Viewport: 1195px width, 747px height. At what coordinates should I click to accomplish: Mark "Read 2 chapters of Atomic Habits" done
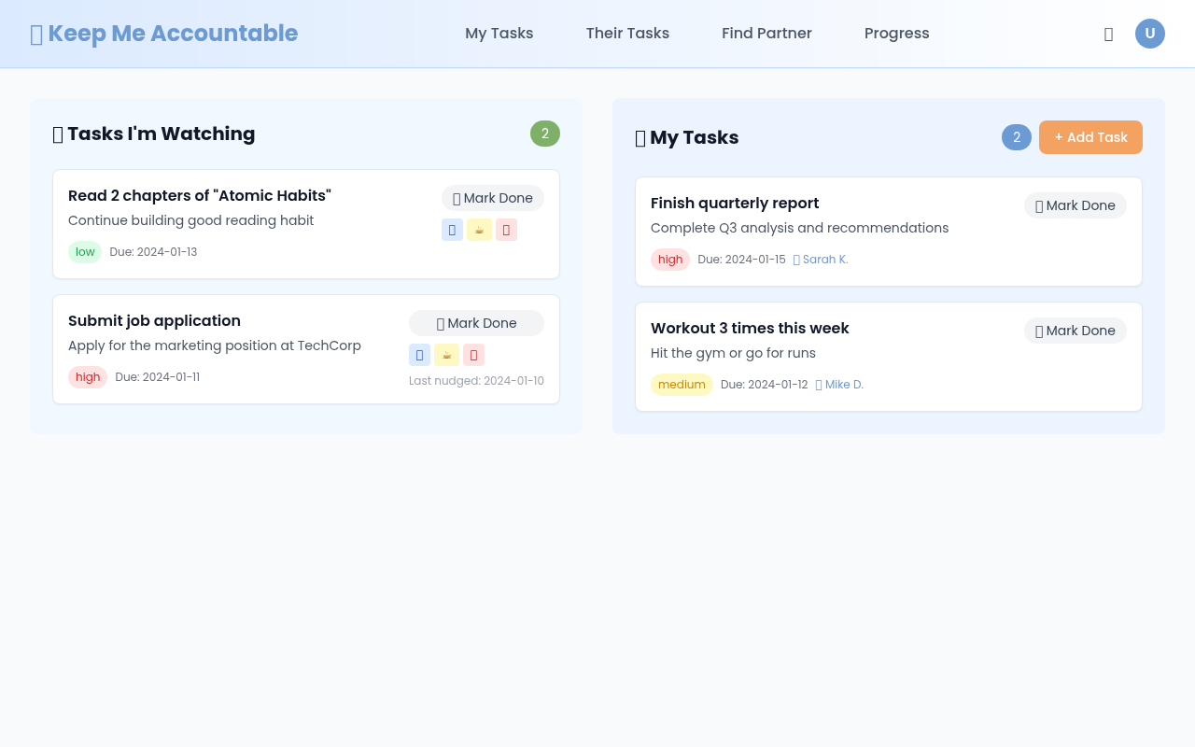(492, 198)
